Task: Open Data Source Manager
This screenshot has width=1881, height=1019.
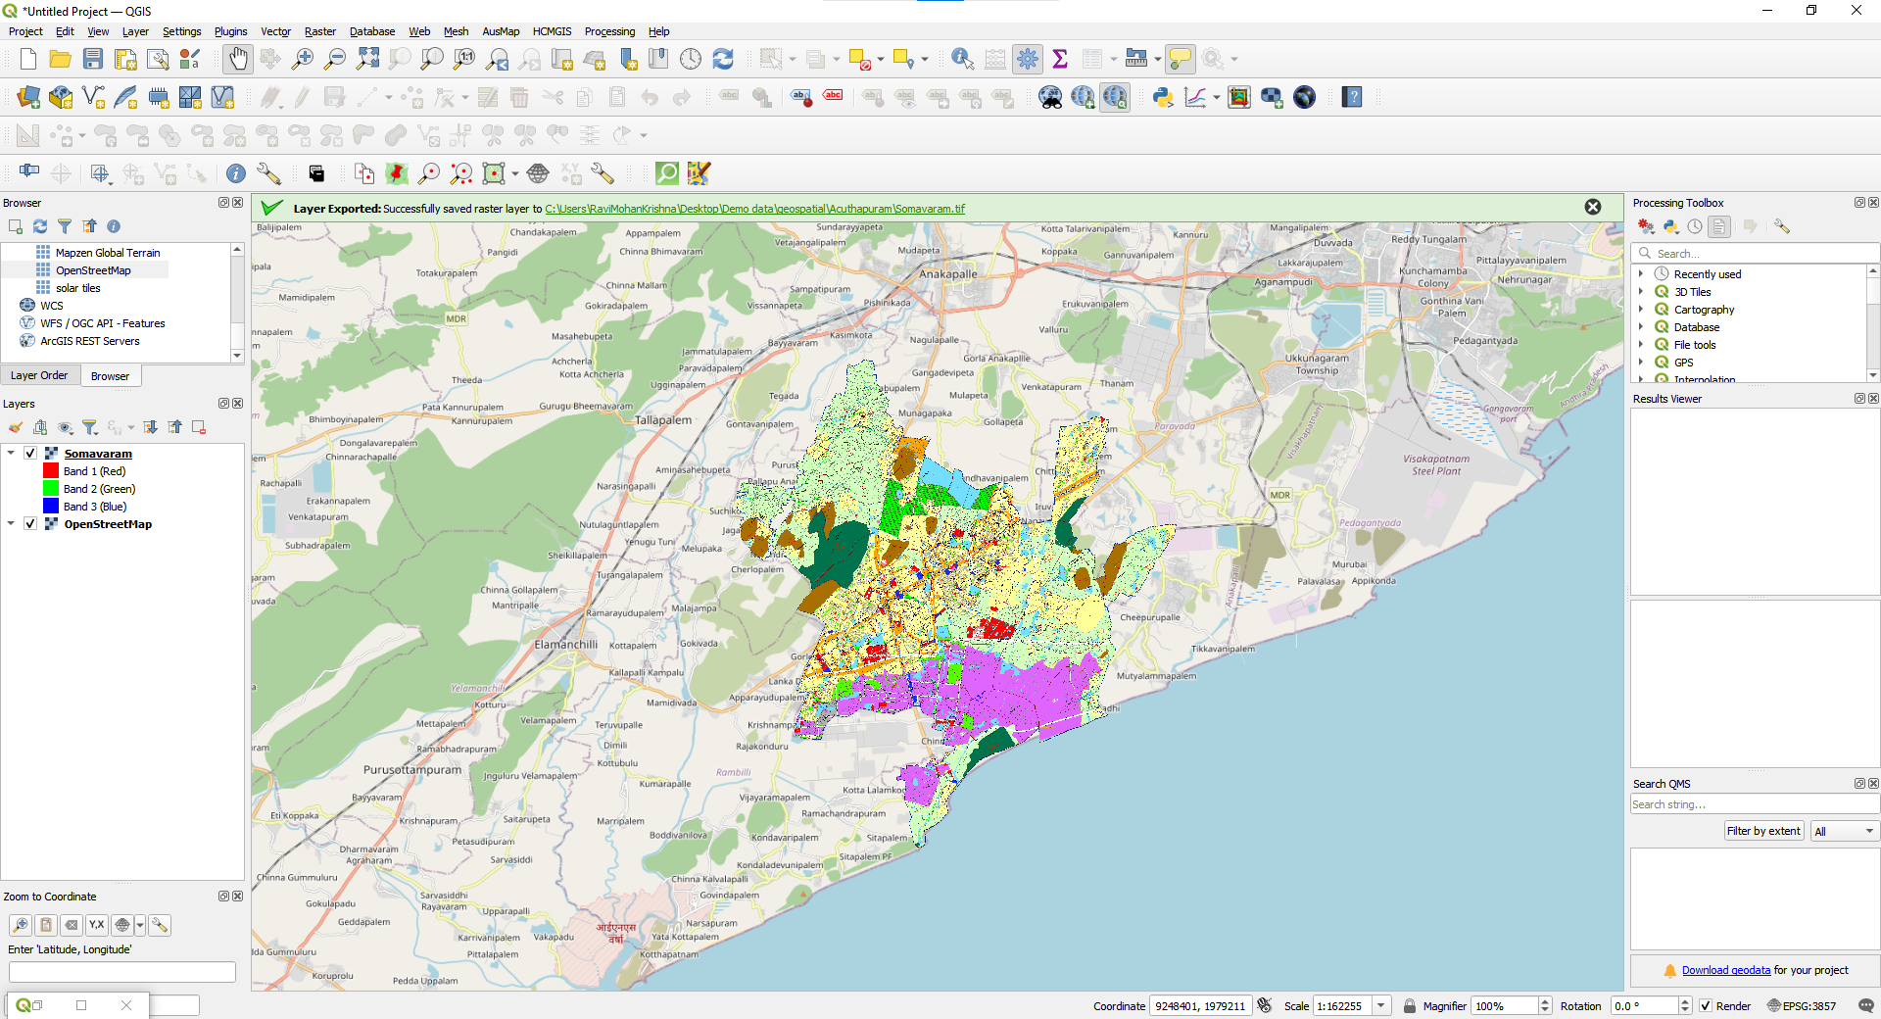Action: 28,97
